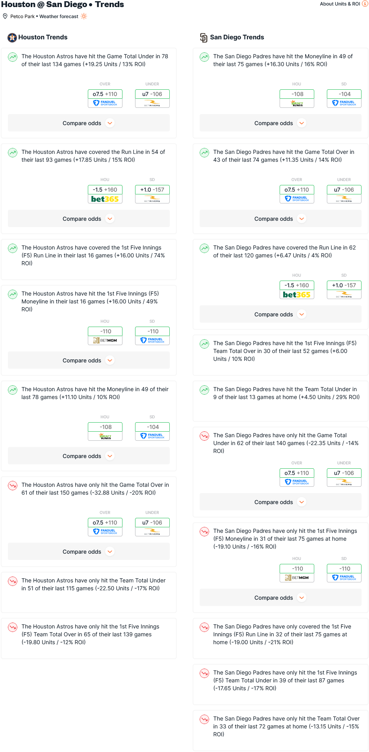Expand Compare odds under Padres F5 Moneyline home trend
Screen dimensions: 369x752
tap(280, 598)
